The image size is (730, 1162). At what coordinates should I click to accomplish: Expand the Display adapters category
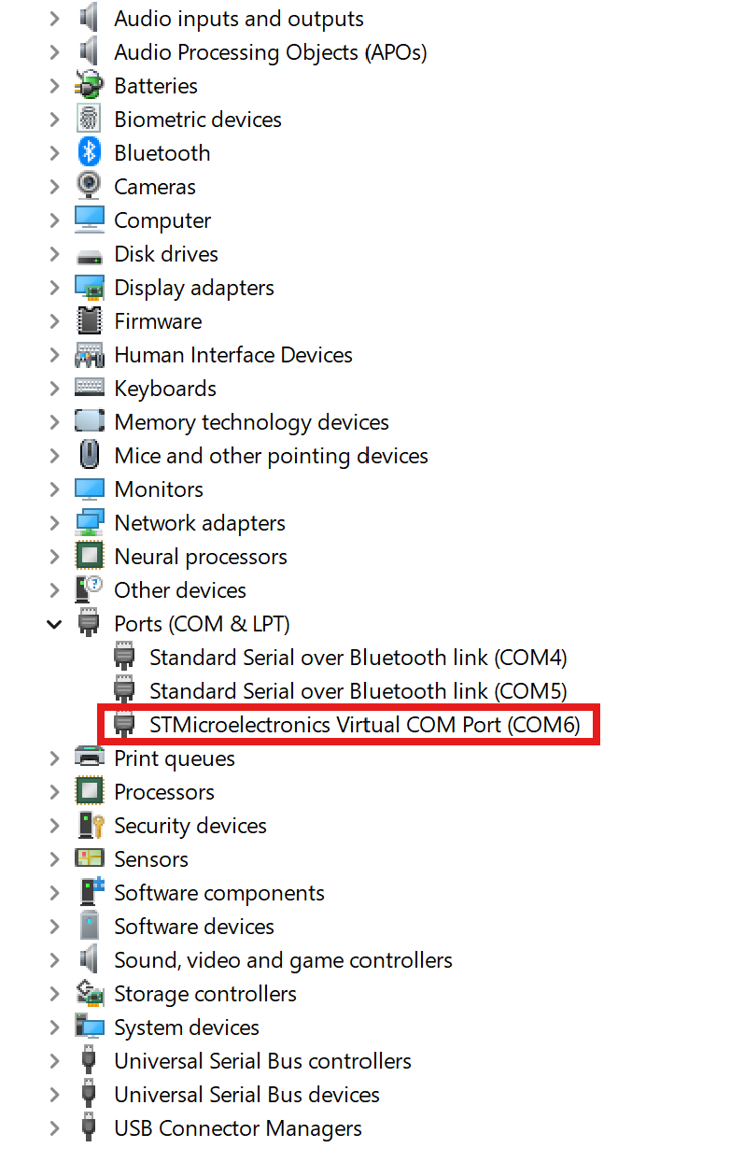coord(54,288)
